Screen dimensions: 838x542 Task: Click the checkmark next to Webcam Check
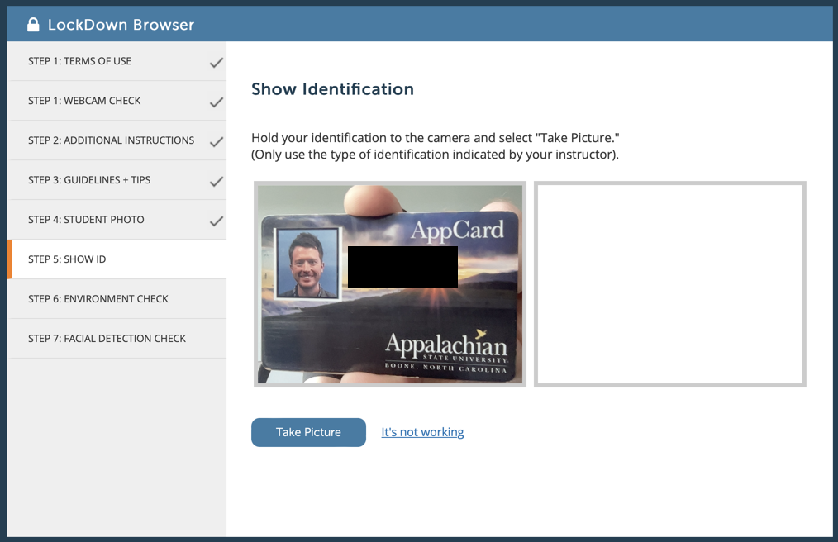(217, 102)
